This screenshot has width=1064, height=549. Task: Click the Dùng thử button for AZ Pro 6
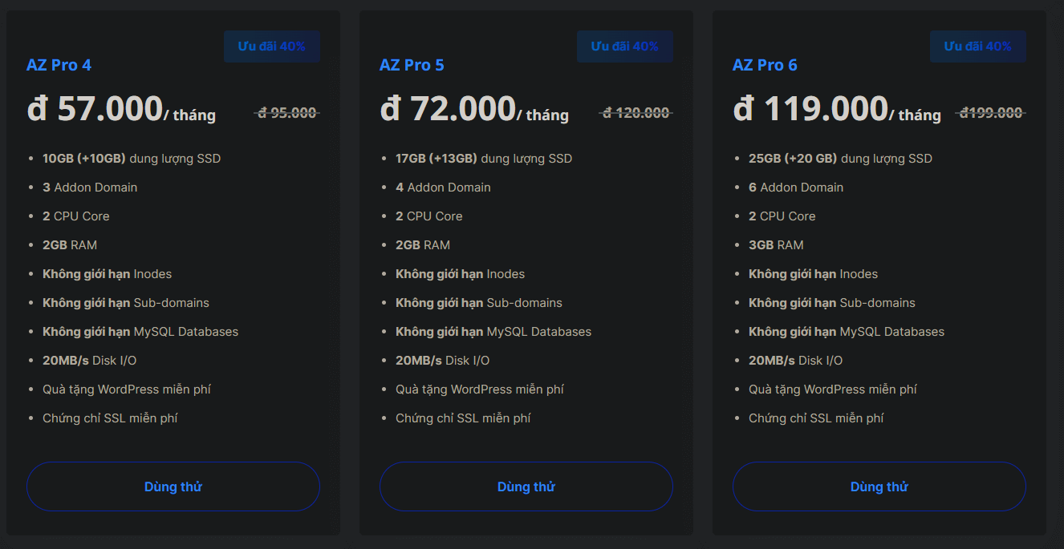(879, 486)
